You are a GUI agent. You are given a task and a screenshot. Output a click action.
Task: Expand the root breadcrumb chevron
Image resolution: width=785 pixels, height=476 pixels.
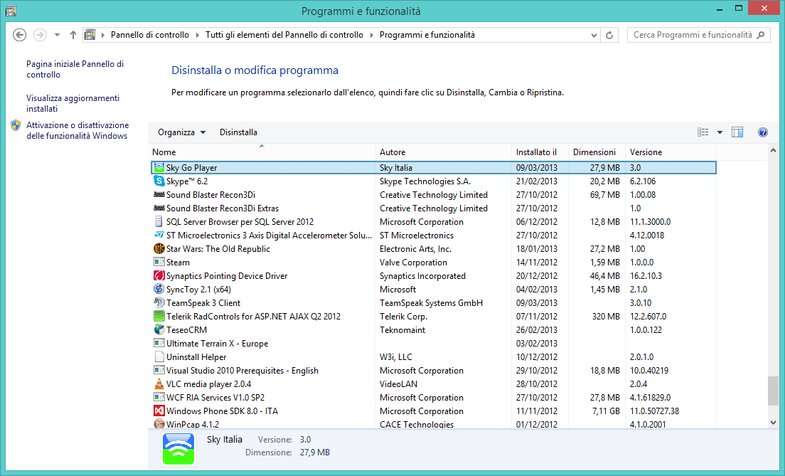coord(103,35)
